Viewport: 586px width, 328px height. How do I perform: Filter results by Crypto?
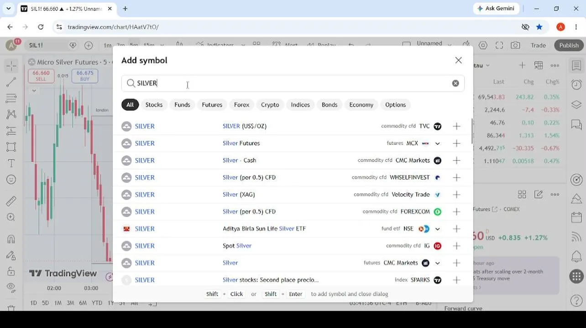tap(270, 105)
